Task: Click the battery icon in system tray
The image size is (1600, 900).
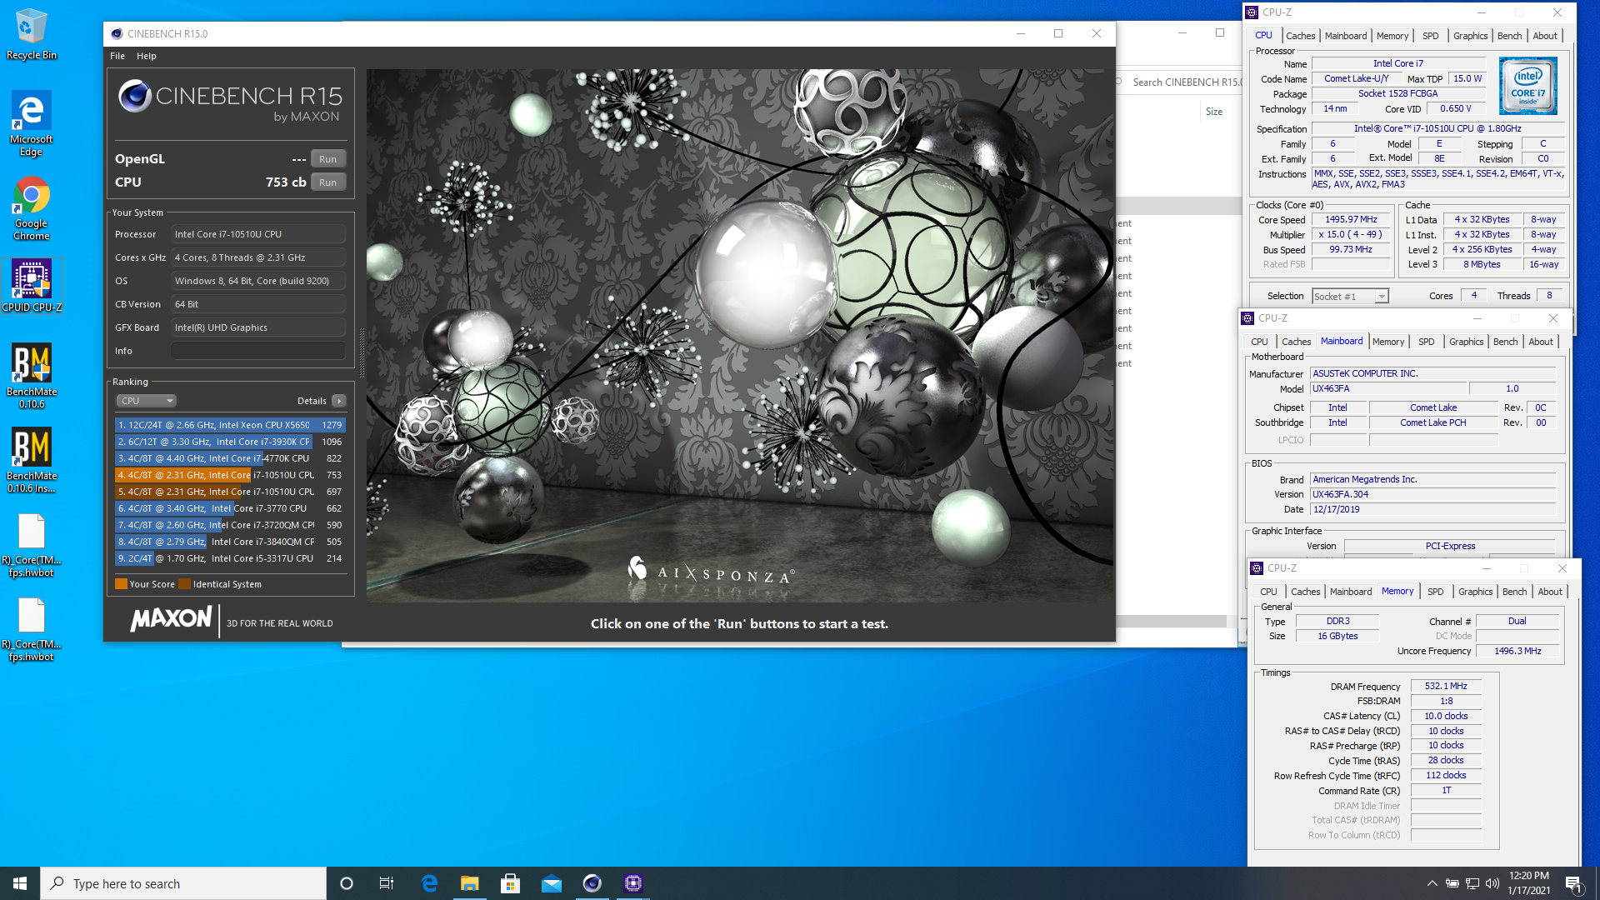Action: coord(1452,883)
